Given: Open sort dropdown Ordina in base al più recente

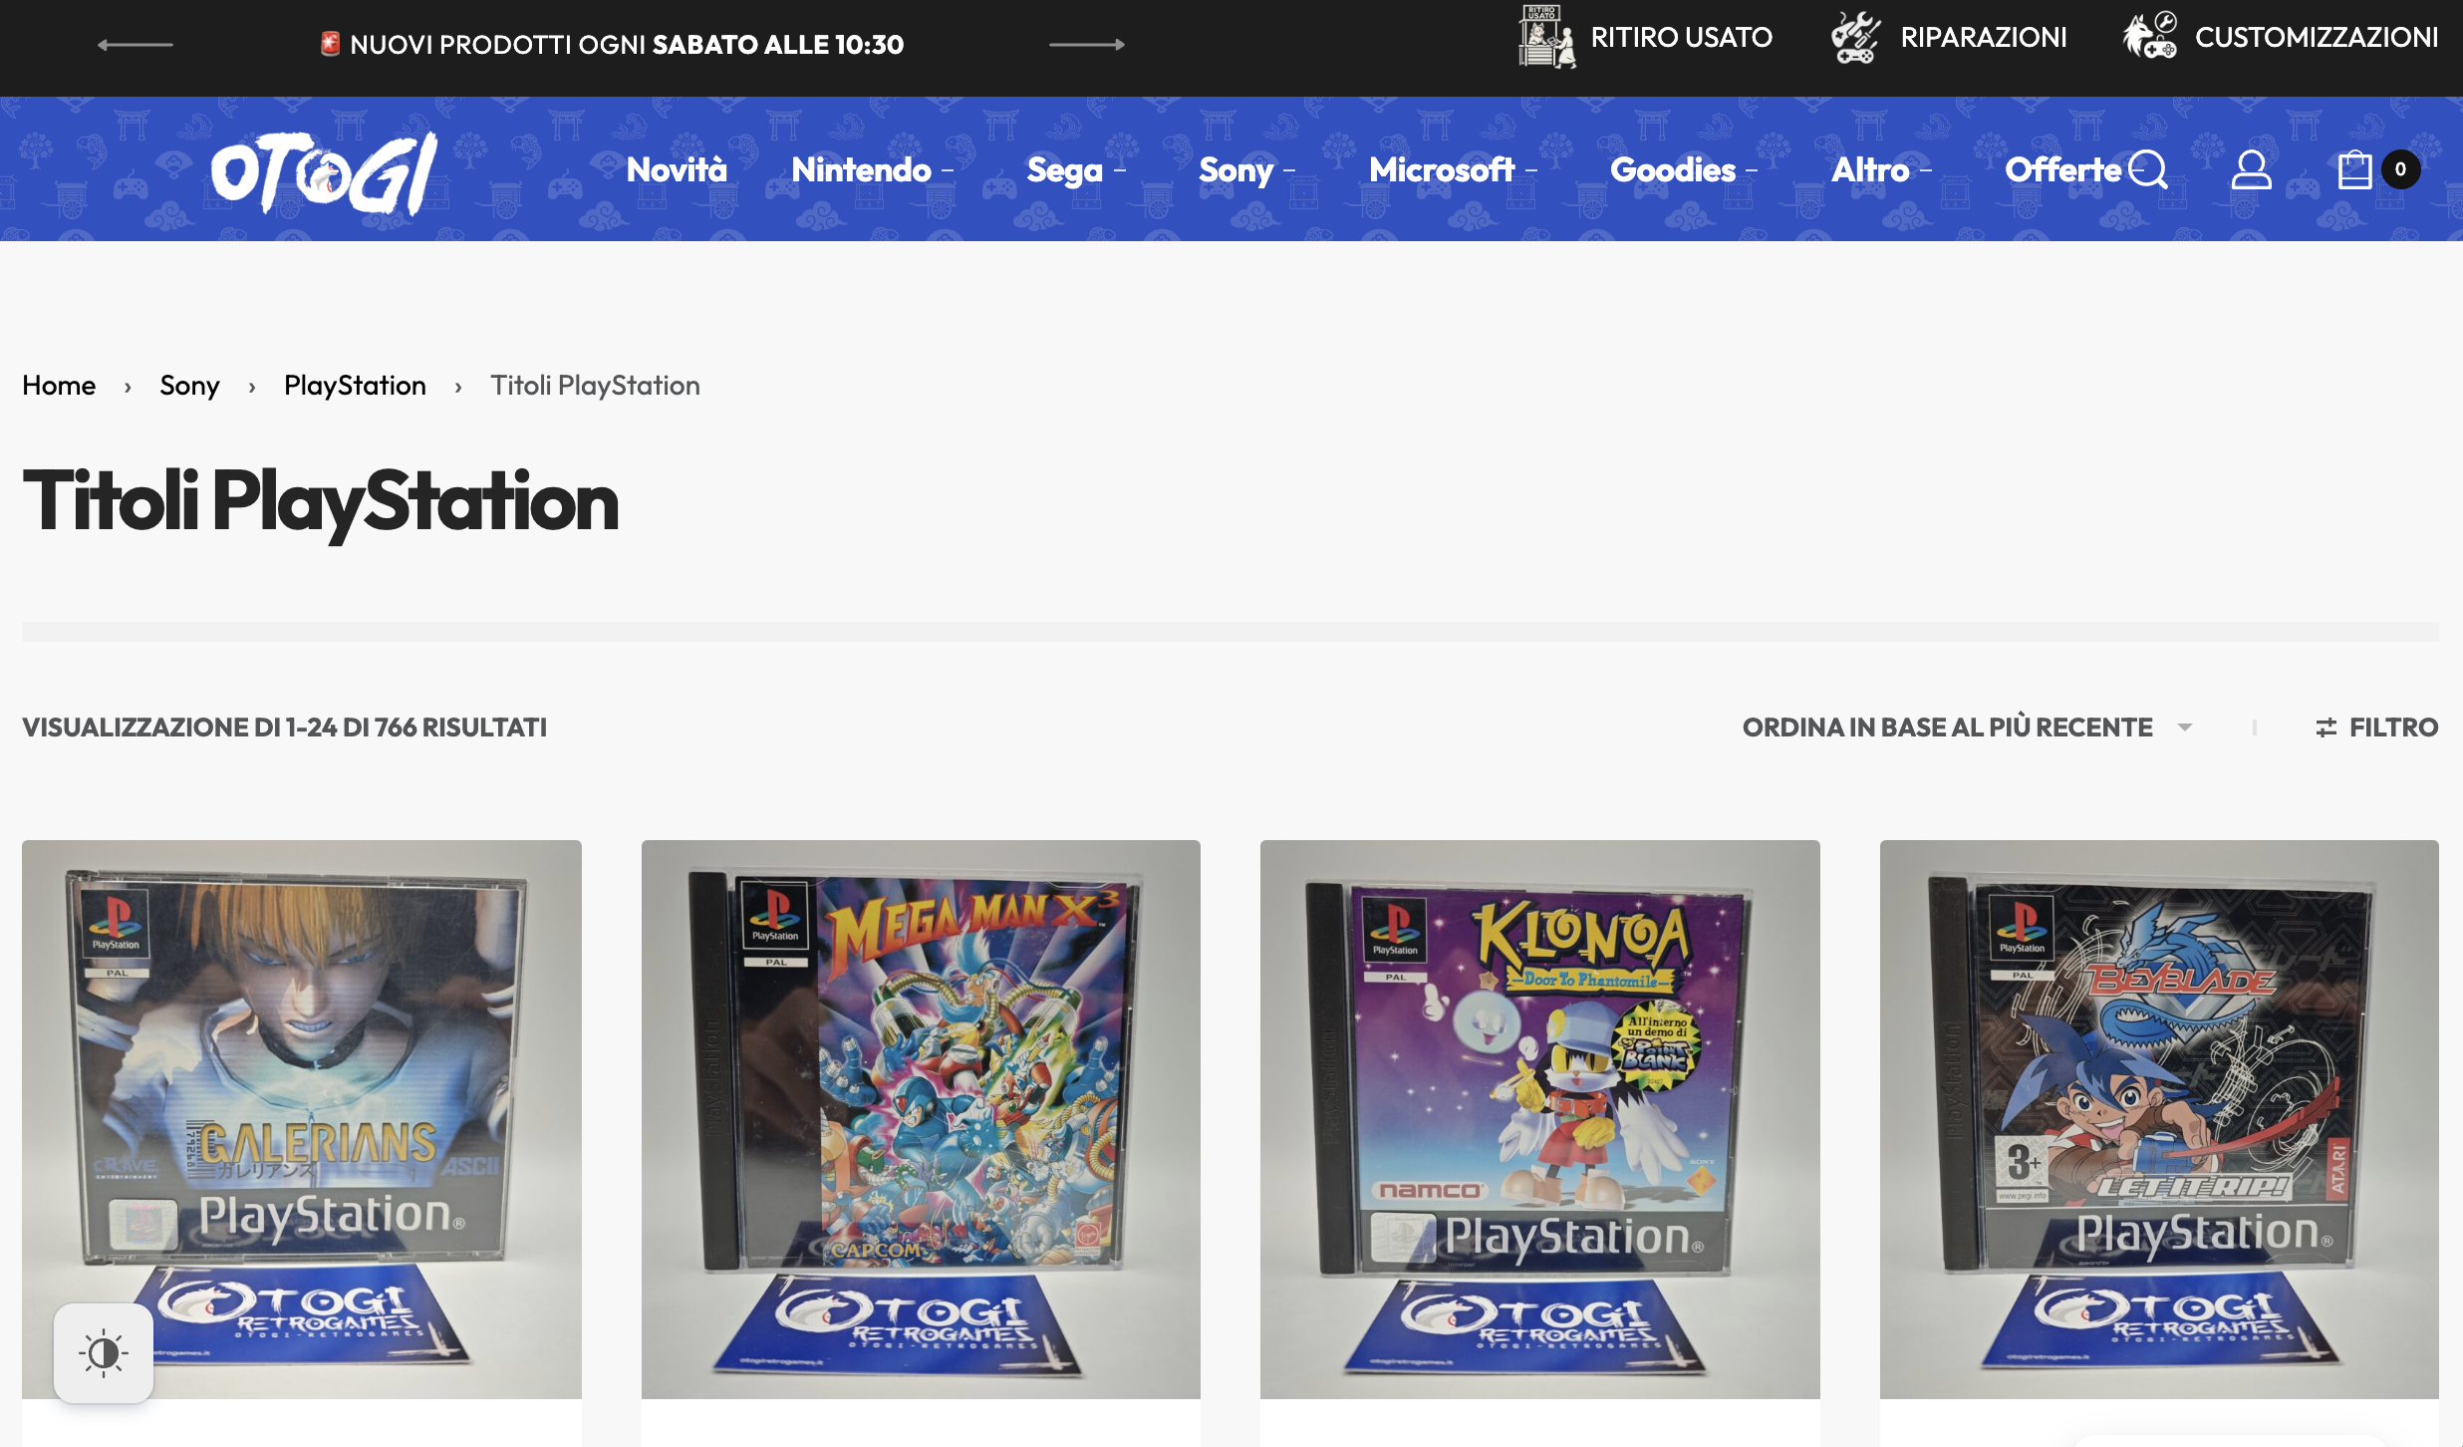Looking at the screenshot, I should [x=1967, y=727].
